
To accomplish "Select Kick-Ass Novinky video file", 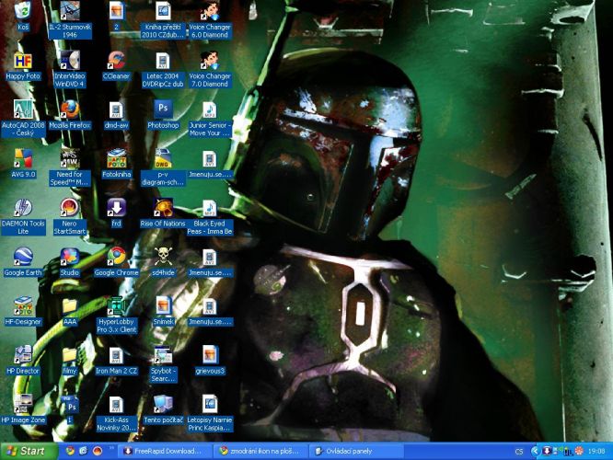I will [x=117, y=414].
